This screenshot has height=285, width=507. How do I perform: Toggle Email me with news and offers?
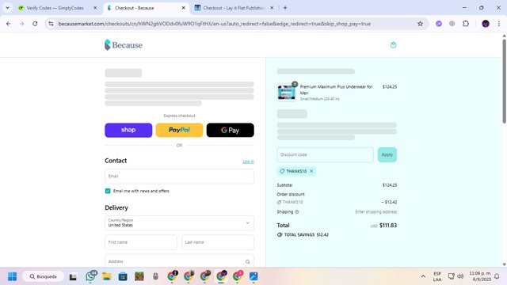coord(108,191)
